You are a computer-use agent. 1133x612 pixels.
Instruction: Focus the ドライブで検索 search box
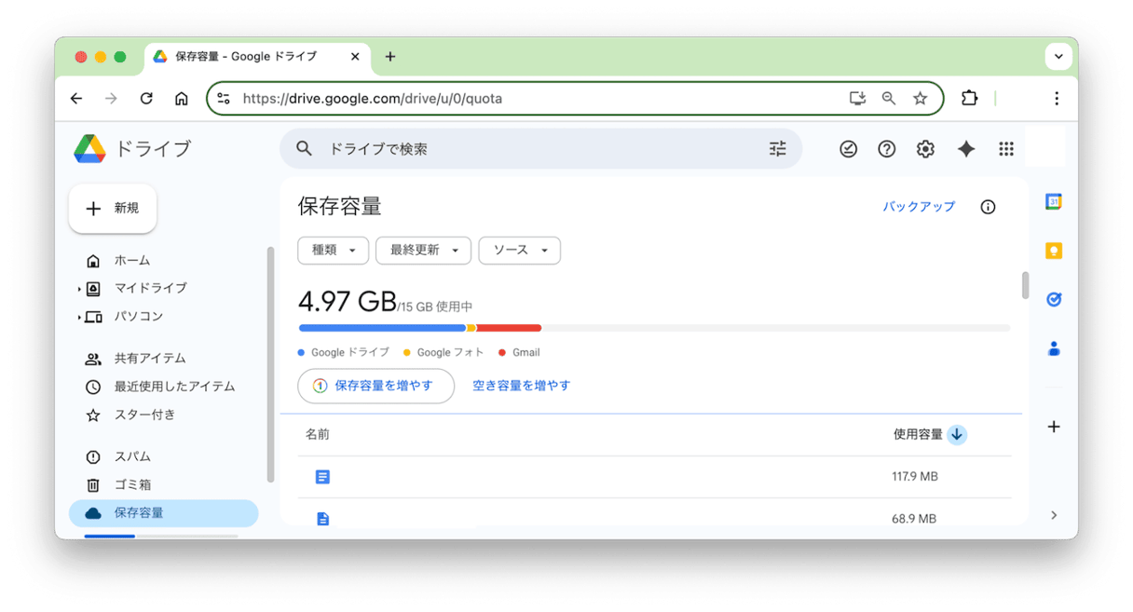tap(540, 149)
